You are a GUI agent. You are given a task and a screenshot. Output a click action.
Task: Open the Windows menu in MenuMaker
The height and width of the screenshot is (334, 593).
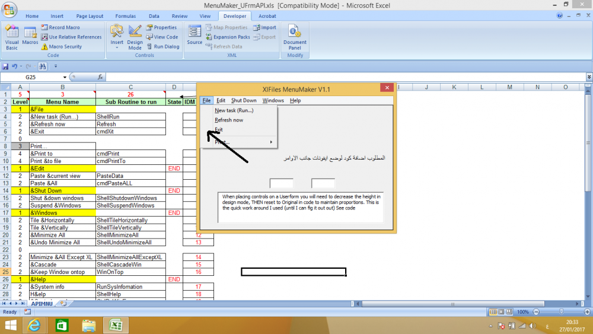click(x=273, y=100)
